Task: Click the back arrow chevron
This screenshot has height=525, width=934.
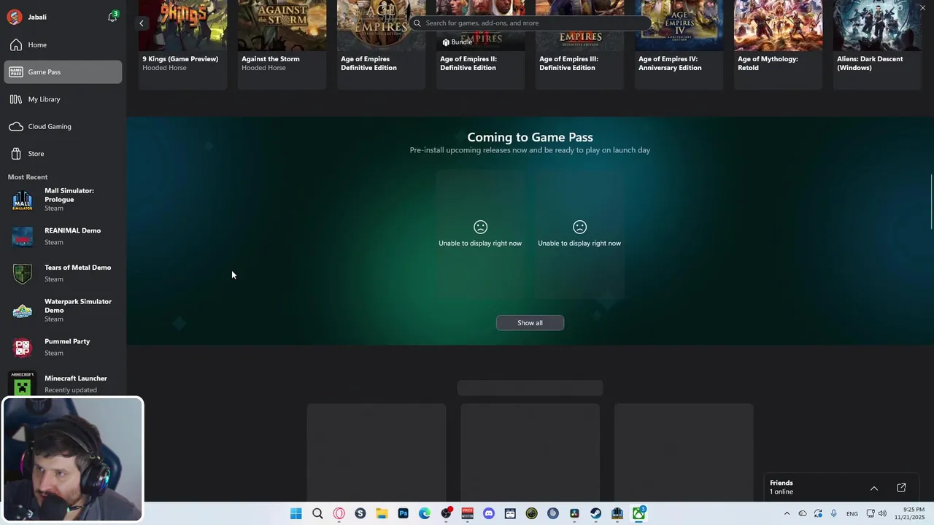Action: (142, 23)
